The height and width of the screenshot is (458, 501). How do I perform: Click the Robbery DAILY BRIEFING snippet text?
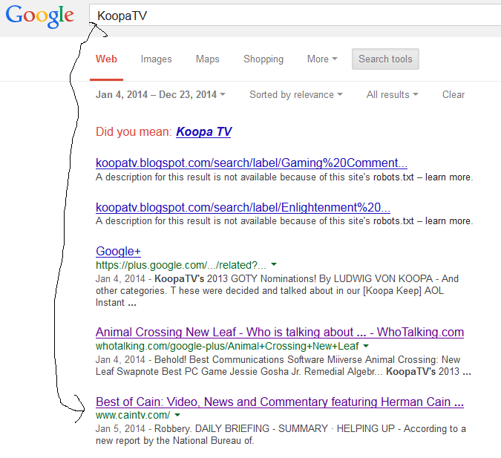click(x=281, y=435)
